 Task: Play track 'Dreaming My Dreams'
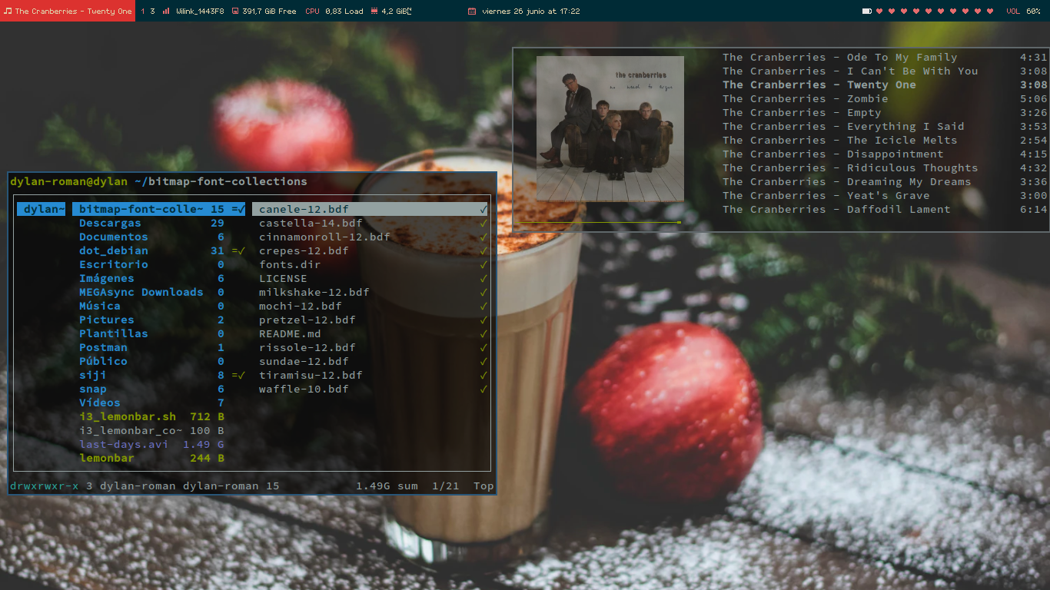(x=885, y=181)
